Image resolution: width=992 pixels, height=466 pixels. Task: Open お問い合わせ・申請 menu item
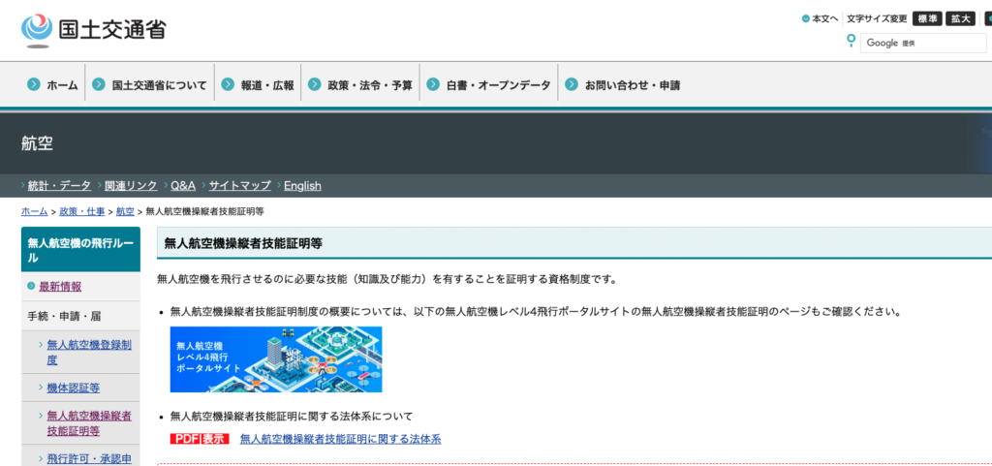click(x=632, y=84)
